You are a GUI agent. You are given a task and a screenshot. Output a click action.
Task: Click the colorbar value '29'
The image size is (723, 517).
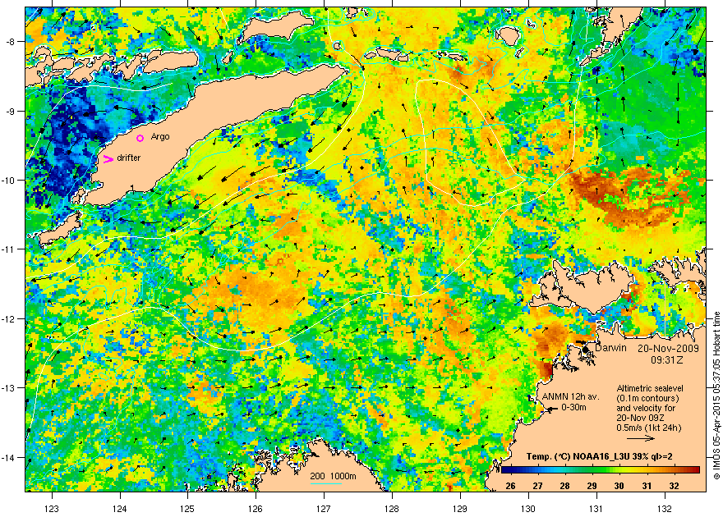tap(592, 486)
